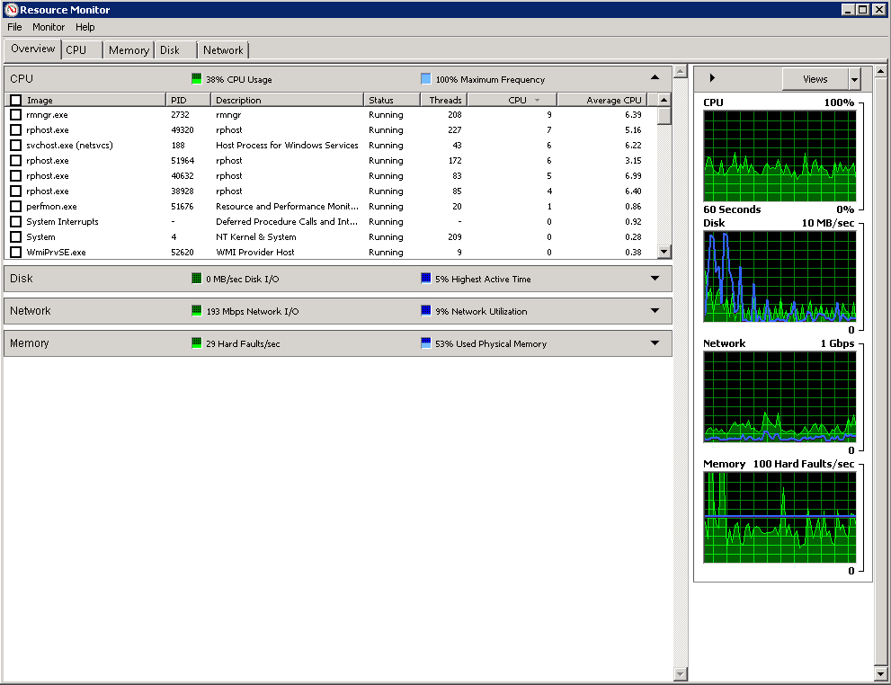
Task: Switch to the Network tab
Action: point(223,50)
